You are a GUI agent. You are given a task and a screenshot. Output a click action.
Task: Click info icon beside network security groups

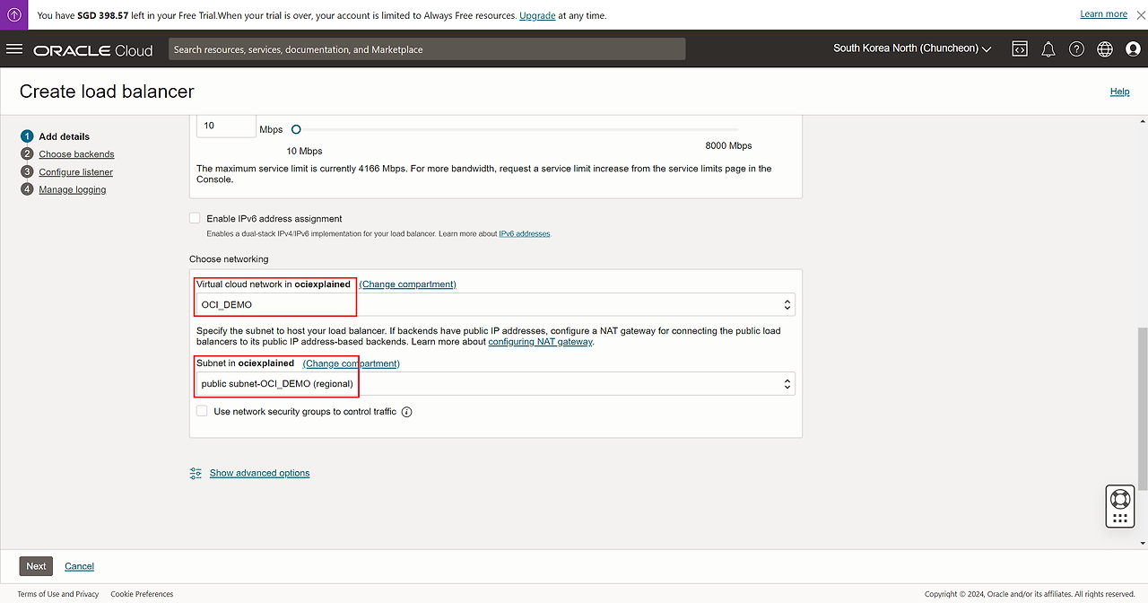tap(406, 412)
